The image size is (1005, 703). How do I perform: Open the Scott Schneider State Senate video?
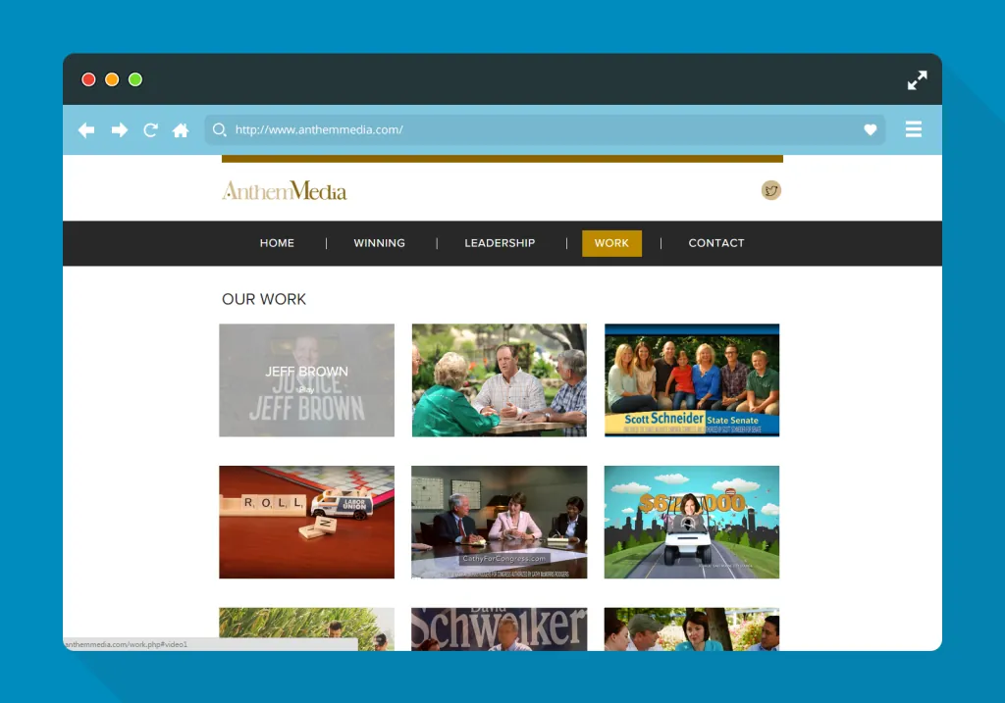click(692, 380)
